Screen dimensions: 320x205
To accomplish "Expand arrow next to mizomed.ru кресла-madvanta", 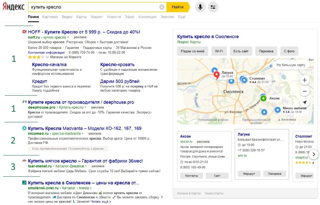I will click(x=83, y=134).
